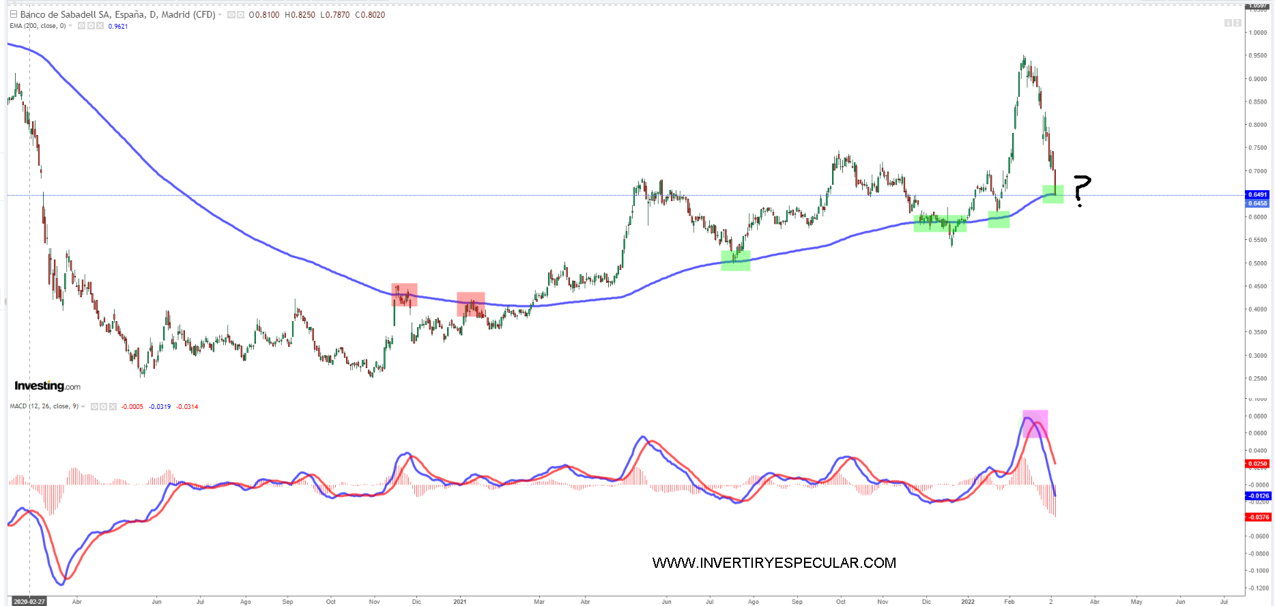1275x606 pixels.
Task: Open dropdown arrow next to Banco de Sabadell title
Action: pyautogui.click(x=220, y=15)
